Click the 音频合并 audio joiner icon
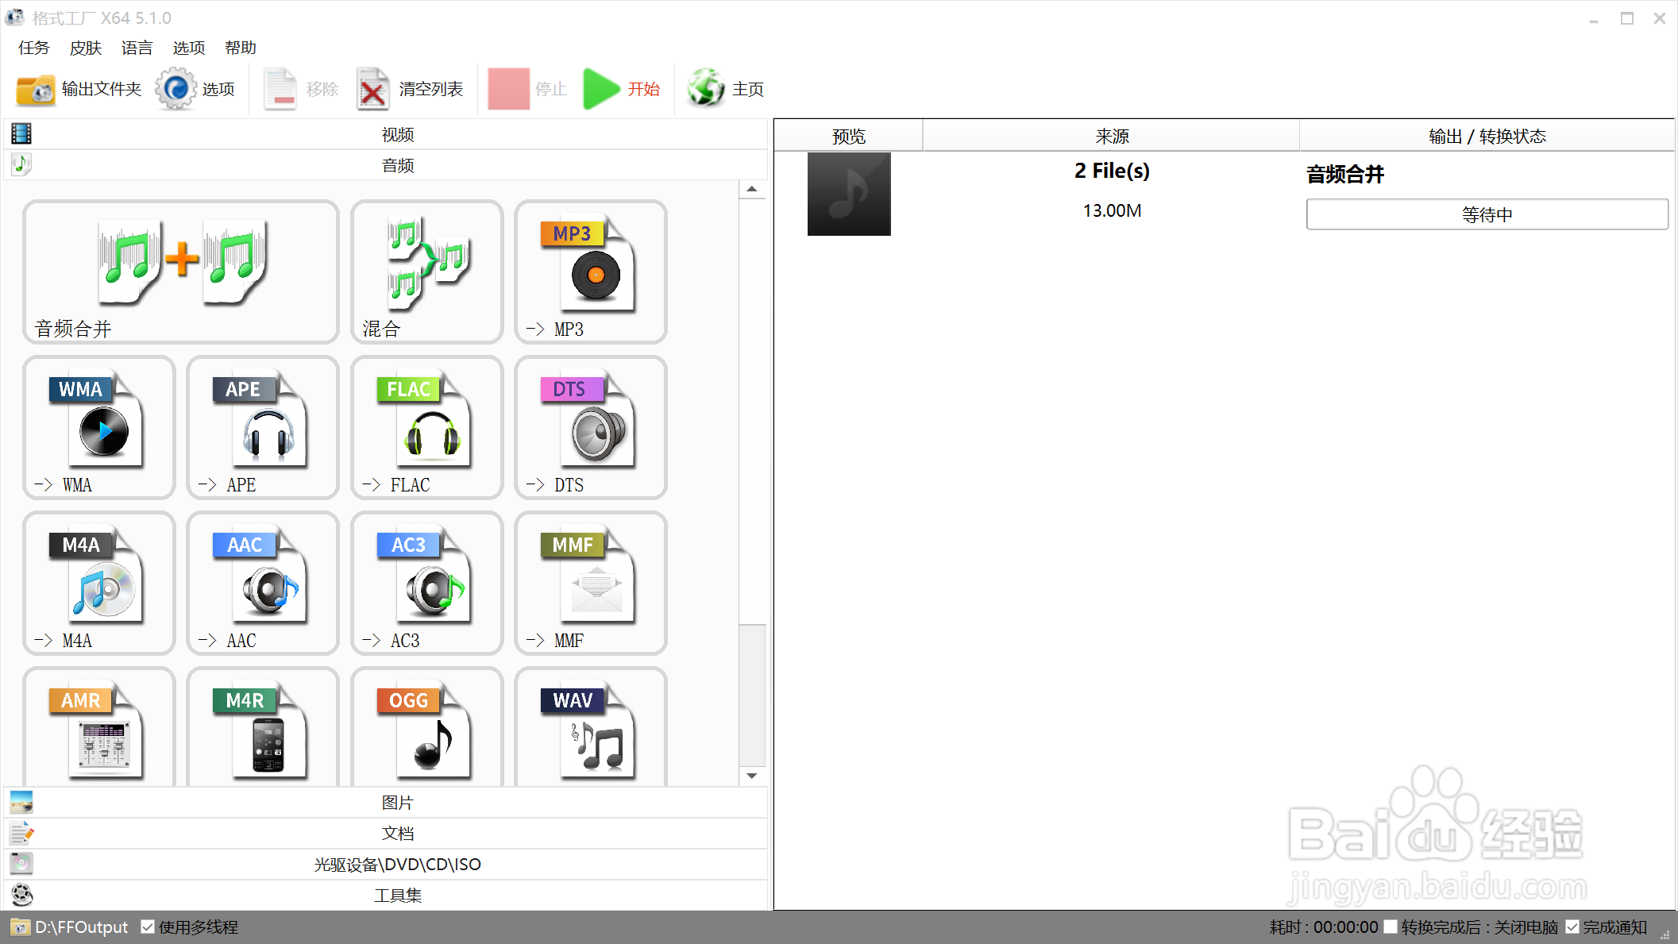Image resolution: width=1678 pixels, height=944 pixels. coord(181,271)
